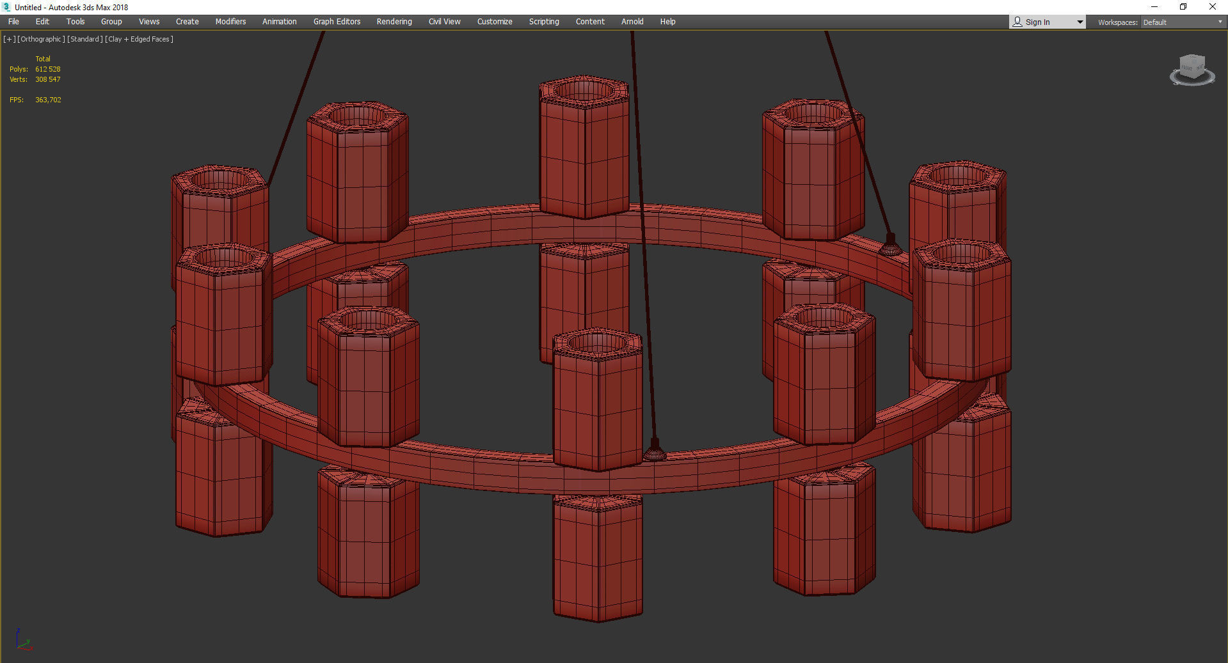
Task: Click the Sign In user silhouette icon
Action: tap(1017, 22)
